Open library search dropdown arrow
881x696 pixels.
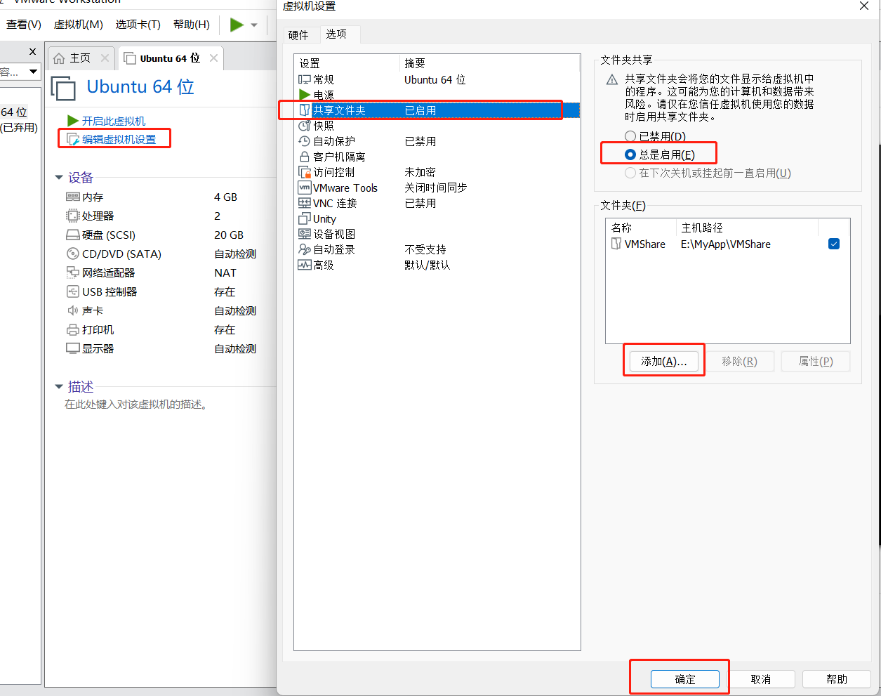(x=33, y=72)
